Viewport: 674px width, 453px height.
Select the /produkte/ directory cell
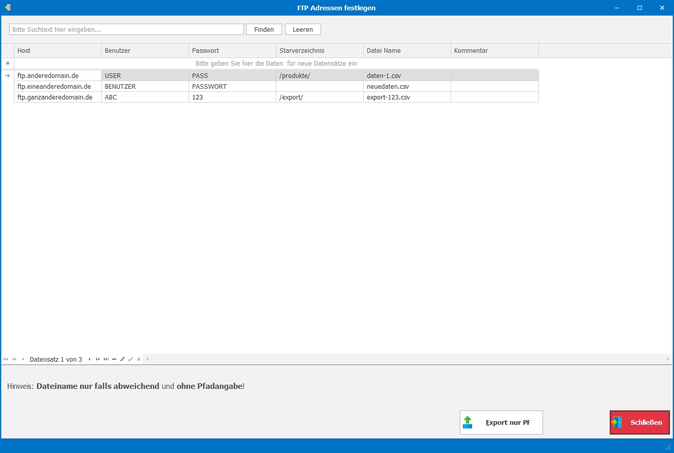(320, 75)
